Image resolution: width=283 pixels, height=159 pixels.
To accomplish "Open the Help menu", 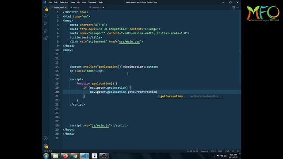I will [100, 2].
